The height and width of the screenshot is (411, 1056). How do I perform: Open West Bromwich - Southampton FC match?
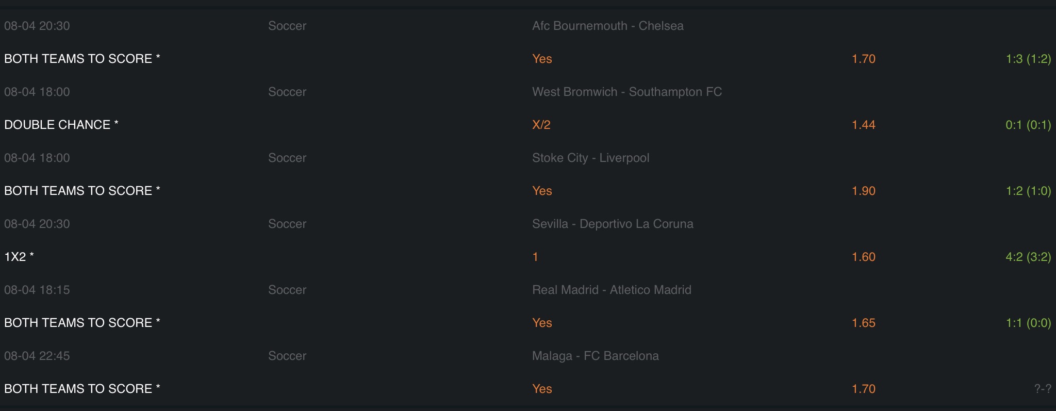[x=626, y=92]
